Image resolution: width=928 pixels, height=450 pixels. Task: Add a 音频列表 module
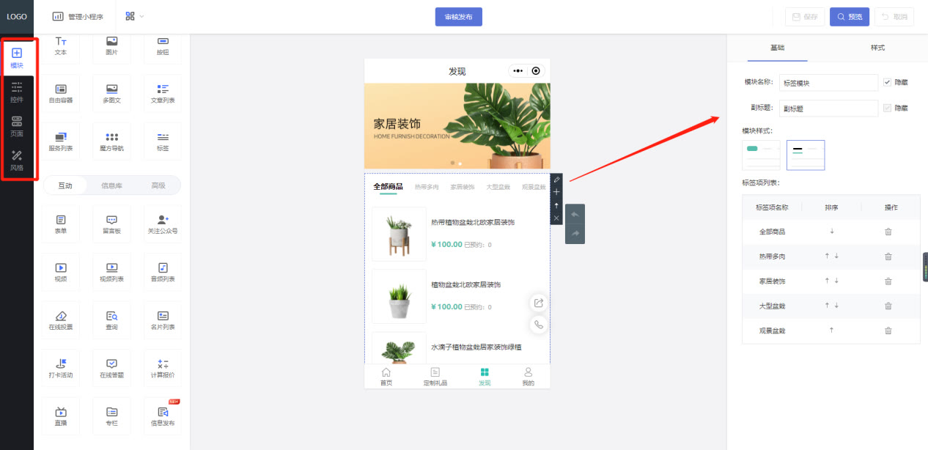(163, 272)
